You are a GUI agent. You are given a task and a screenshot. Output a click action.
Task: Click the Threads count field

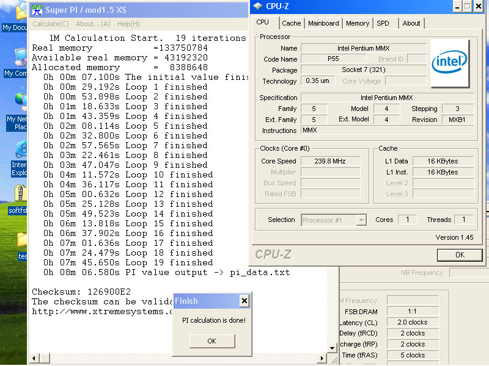point(464,220)
